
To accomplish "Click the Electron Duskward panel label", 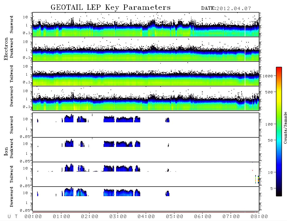I will click(12, 48).
